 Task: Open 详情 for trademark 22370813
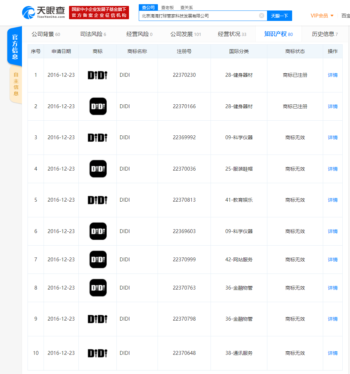point(333,200)
